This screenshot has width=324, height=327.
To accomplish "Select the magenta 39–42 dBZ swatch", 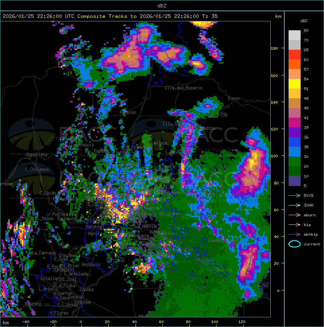I will point(294,122).
